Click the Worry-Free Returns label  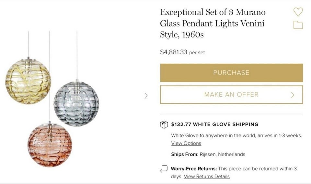coord(194,169)
